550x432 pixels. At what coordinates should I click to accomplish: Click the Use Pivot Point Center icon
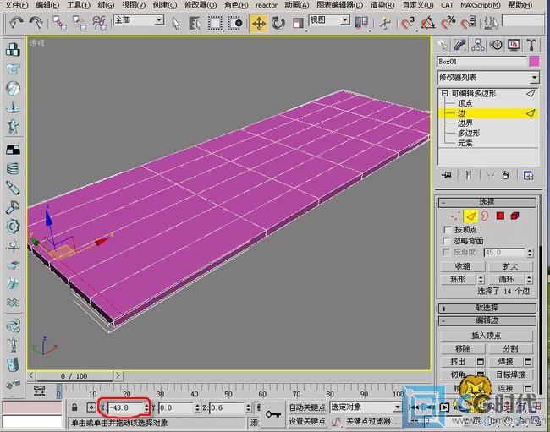coord(361,23)
